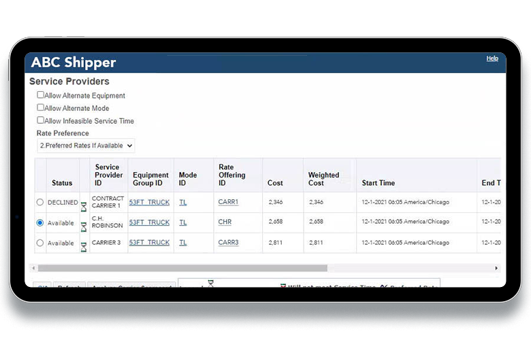This screenshot has width=531, height=340.
Task: Click the right arrow of horizontal scrollbar
Action: (x=497, y=268)
